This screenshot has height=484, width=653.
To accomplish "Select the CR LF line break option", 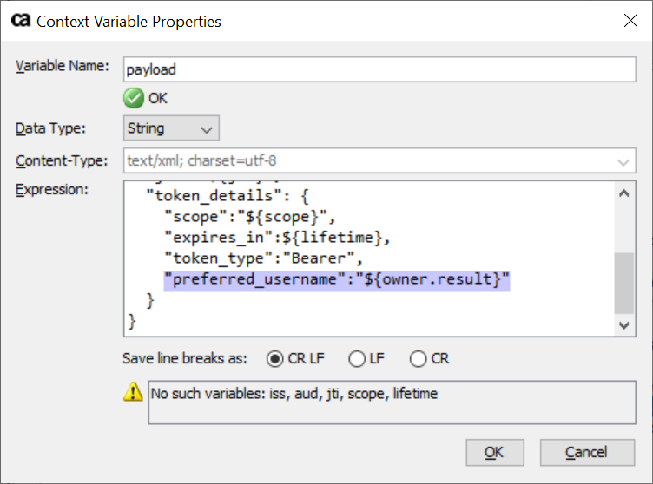I will click(274, 358).
